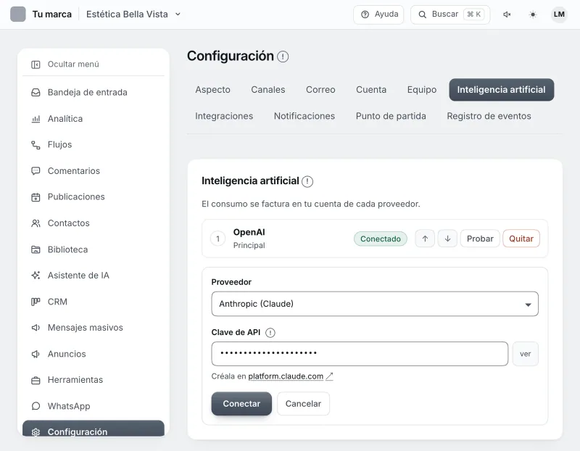
Task: Open the Buscar search box
Action: [450, 15]
